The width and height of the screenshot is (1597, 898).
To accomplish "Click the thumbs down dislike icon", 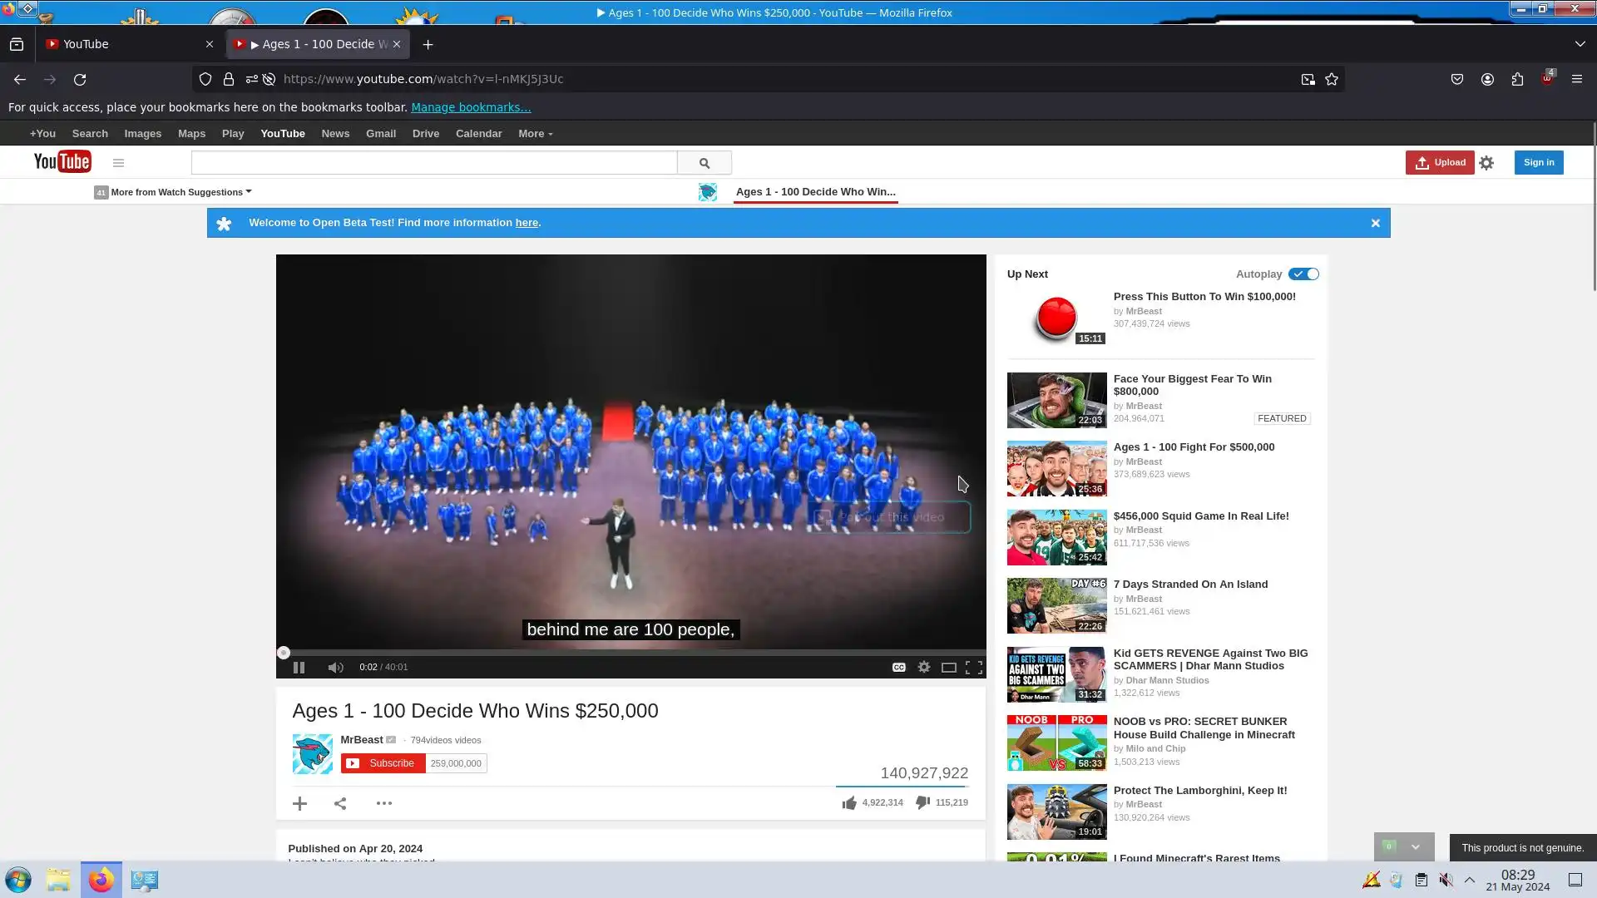I will 922,802.
